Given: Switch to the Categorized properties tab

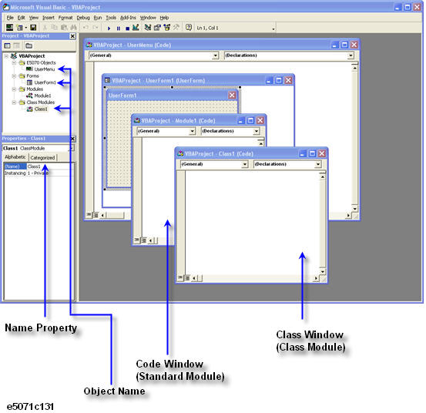Looking at the screenshot, I should coord(42,158).
